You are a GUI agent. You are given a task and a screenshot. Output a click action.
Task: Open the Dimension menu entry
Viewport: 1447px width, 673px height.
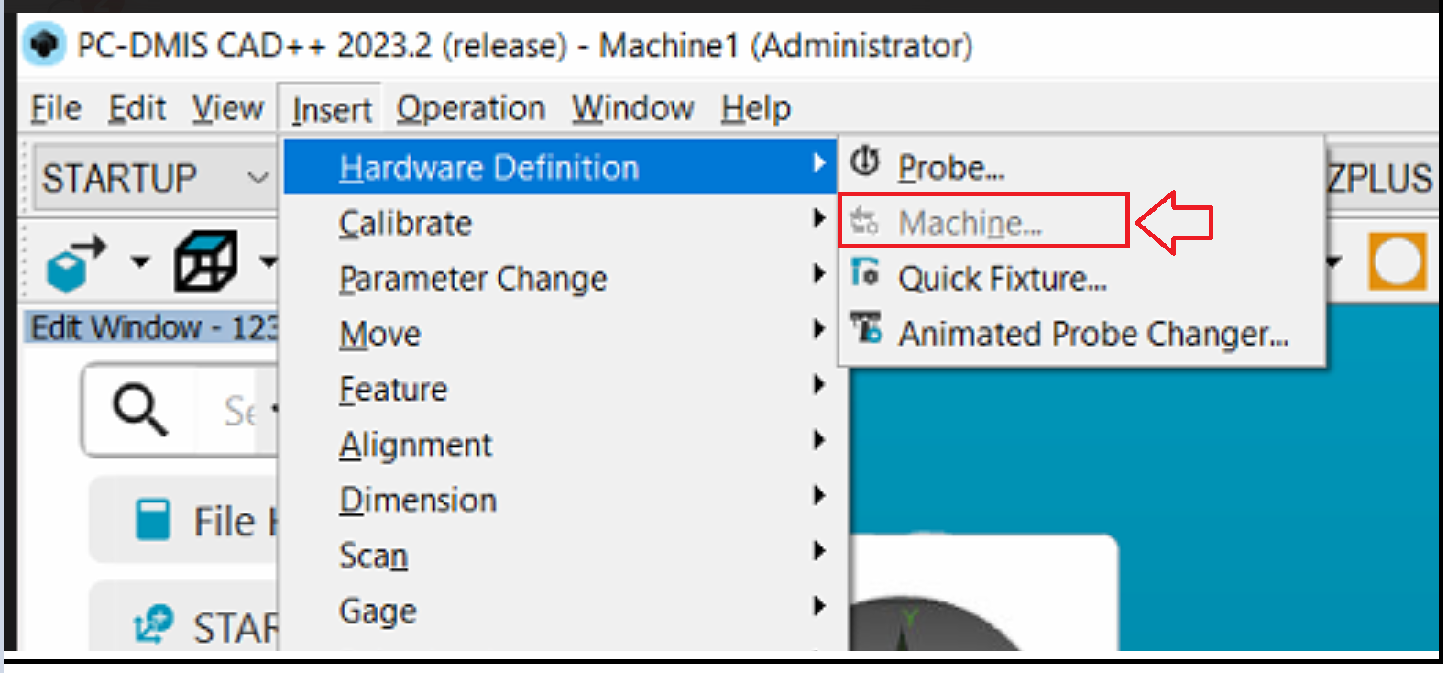point(418,500)
